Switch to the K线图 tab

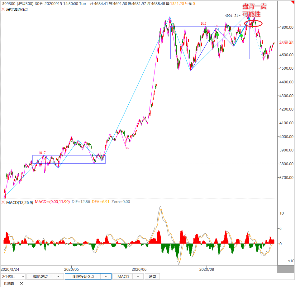pyautogui.click(x=9, y=284)
